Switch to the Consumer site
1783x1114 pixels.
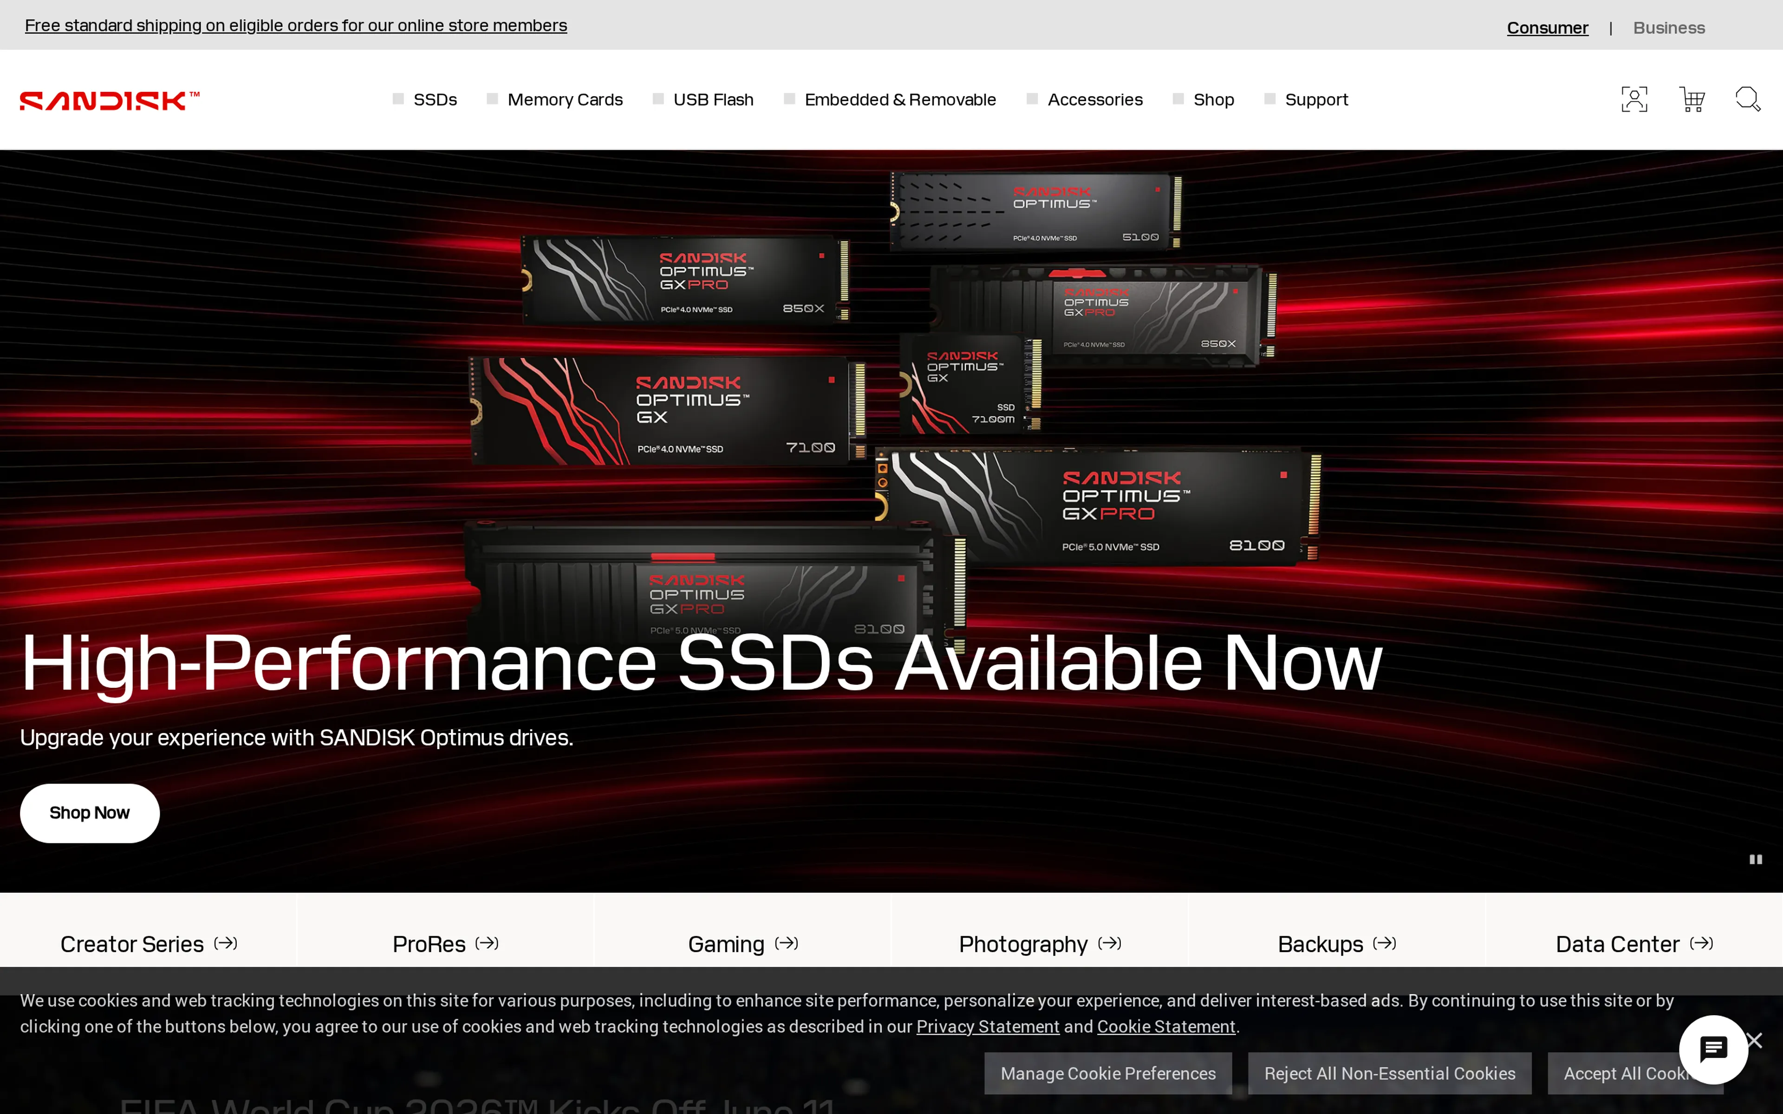[x=1547, y=28]
